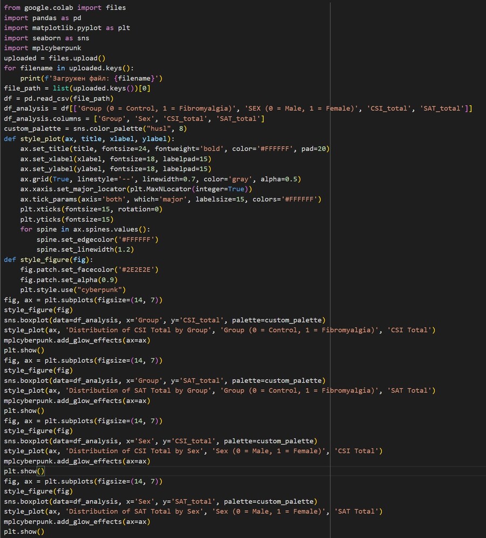Place cursor on 'import pandas as pd'

[43, 18]
